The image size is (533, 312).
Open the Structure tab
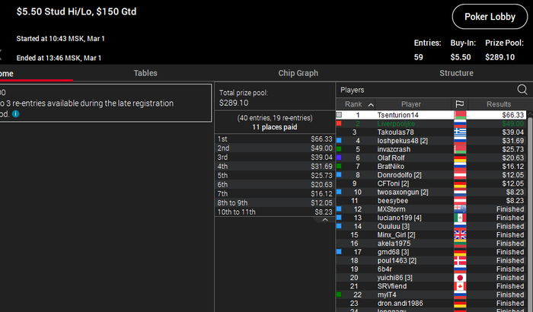click(x=456, y=73)
